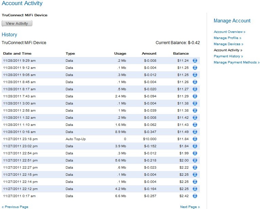This screenshot has height=209, width=260.
Task: Click the Auto Top-Up type cell
Action: click(75, 139)
